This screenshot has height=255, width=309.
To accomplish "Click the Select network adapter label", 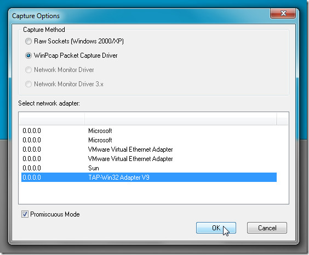I will (x=49, y=103).
